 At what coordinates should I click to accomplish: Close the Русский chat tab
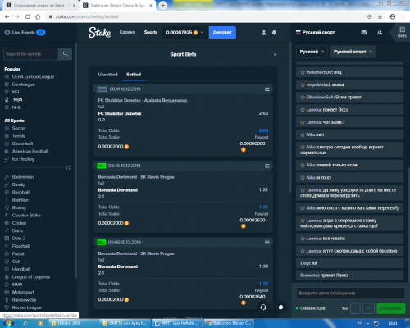tap(322, 52)
